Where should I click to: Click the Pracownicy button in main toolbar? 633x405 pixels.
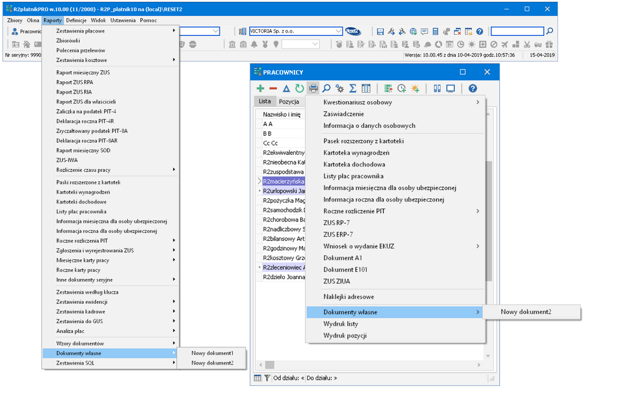[x=27, y=31]
